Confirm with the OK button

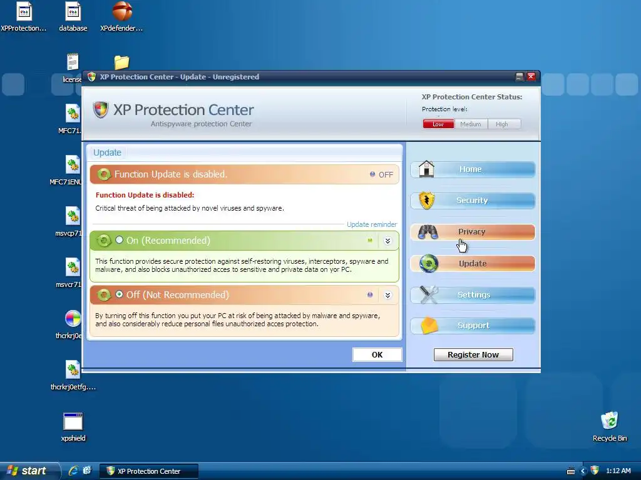coord(377,355)
